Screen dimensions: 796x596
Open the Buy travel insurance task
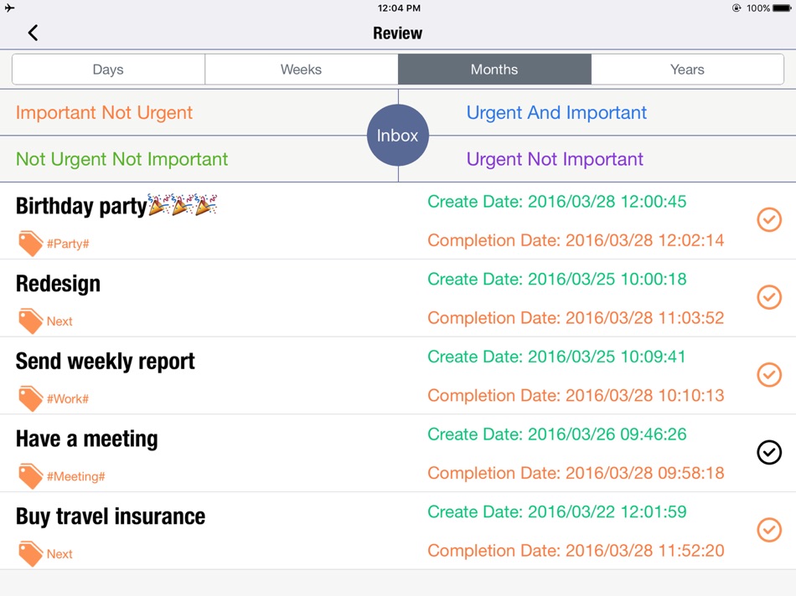click(x=111, y=516)
